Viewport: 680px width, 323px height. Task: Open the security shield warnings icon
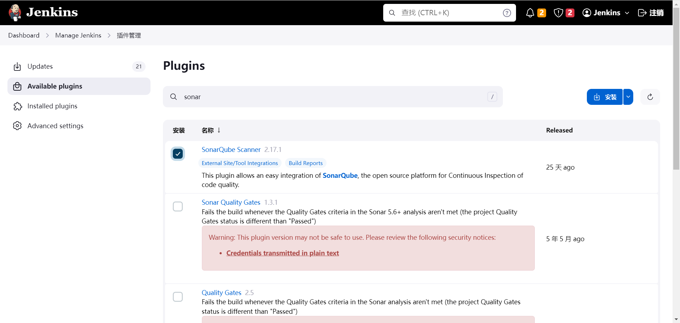pos(558,13)
